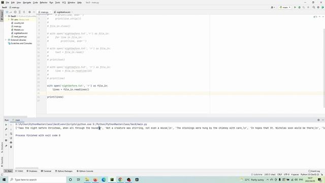Open the TODO tool window
325x183 pixels.
point(19,171)
